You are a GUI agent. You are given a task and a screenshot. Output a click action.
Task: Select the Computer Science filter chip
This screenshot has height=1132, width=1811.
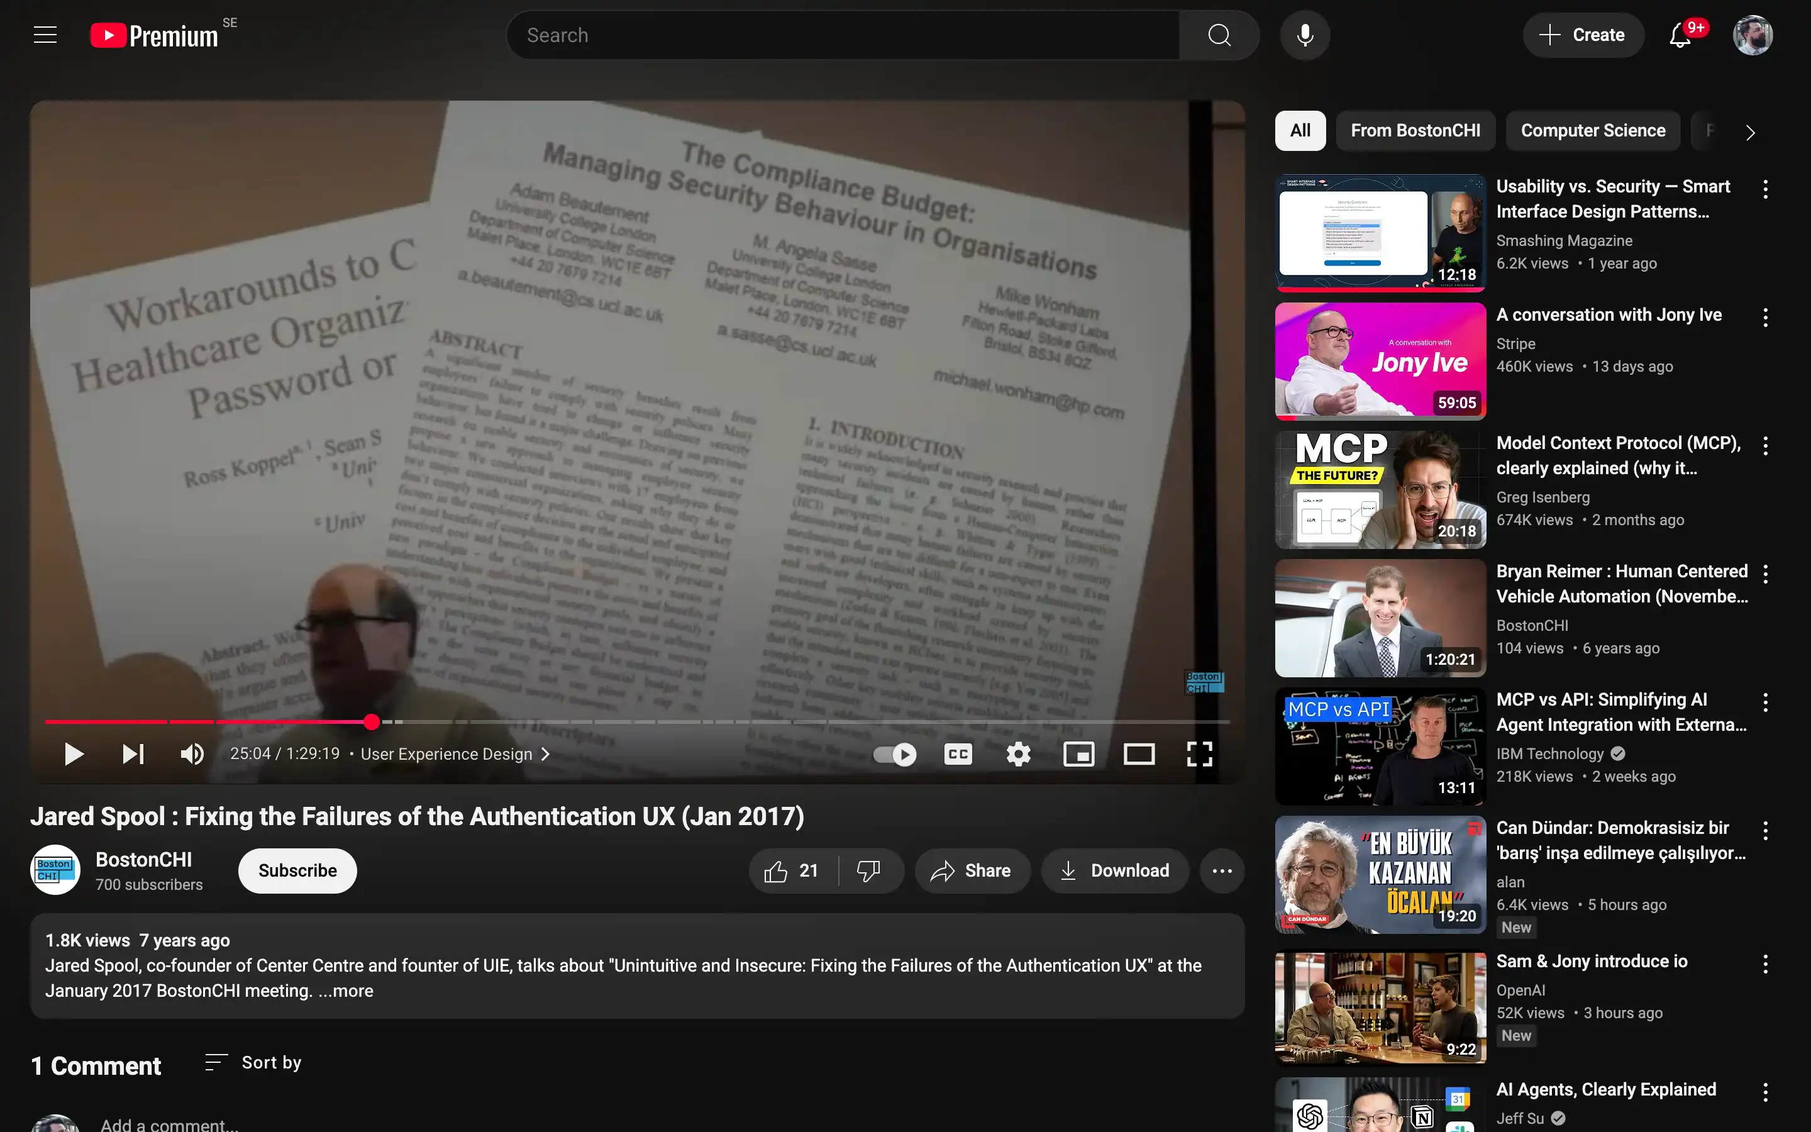tap(1592, 131)
